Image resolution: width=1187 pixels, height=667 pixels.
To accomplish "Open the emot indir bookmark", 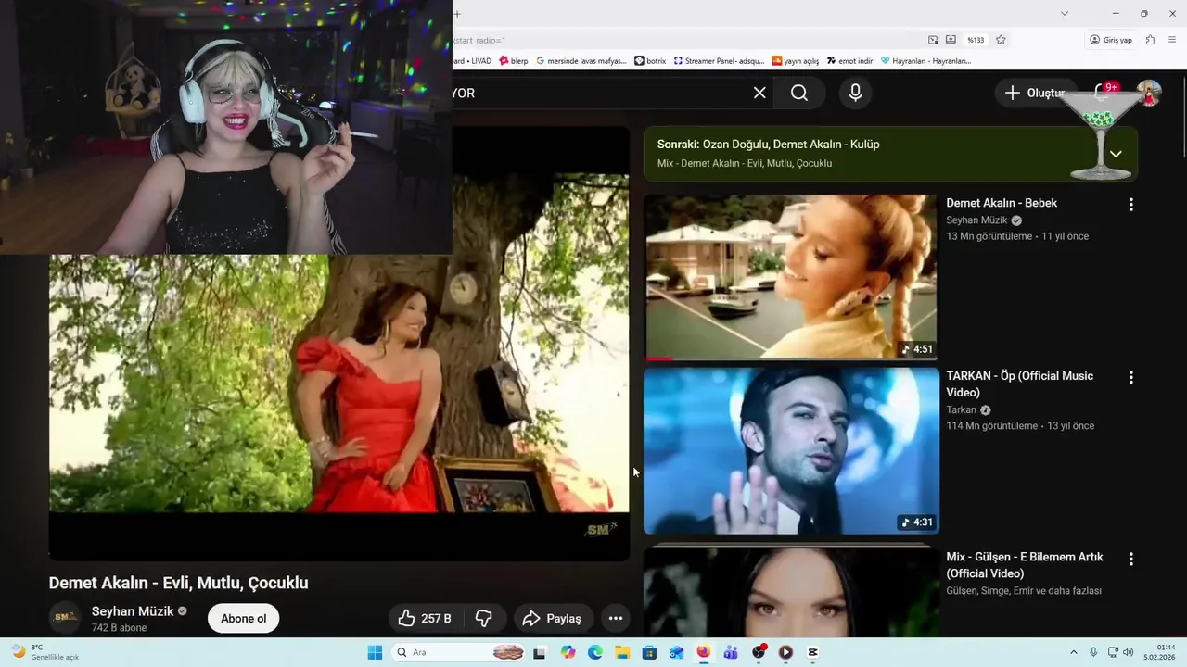I will (x=849, y=61).
